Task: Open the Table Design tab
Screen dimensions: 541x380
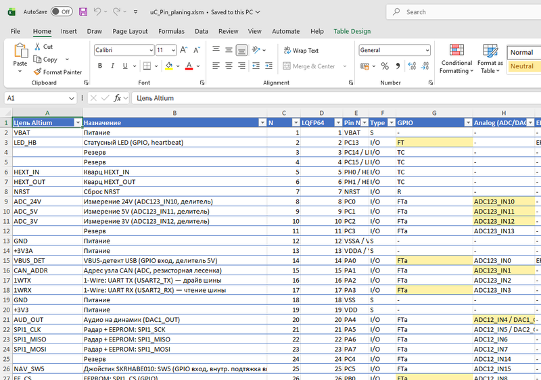Action: point(352,31)
